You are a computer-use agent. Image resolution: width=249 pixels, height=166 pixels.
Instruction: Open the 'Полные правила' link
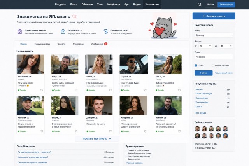pos(135,163)
